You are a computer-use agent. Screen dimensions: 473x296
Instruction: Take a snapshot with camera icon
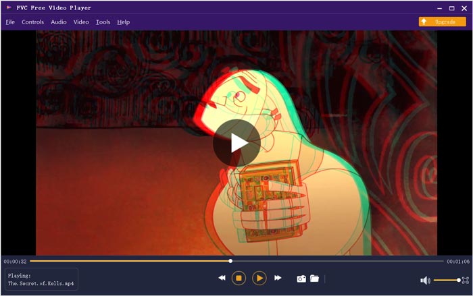point(301,279)
